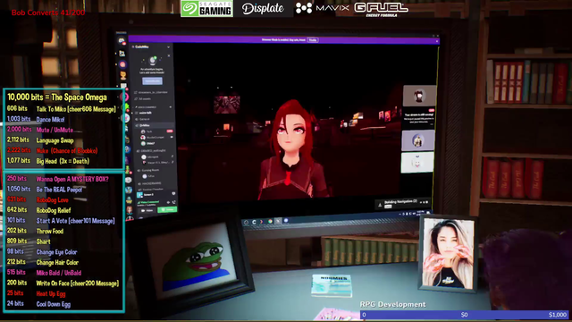Click the 'Change Hair Color' row
The image size is (572, 322).
pos(43,262)
